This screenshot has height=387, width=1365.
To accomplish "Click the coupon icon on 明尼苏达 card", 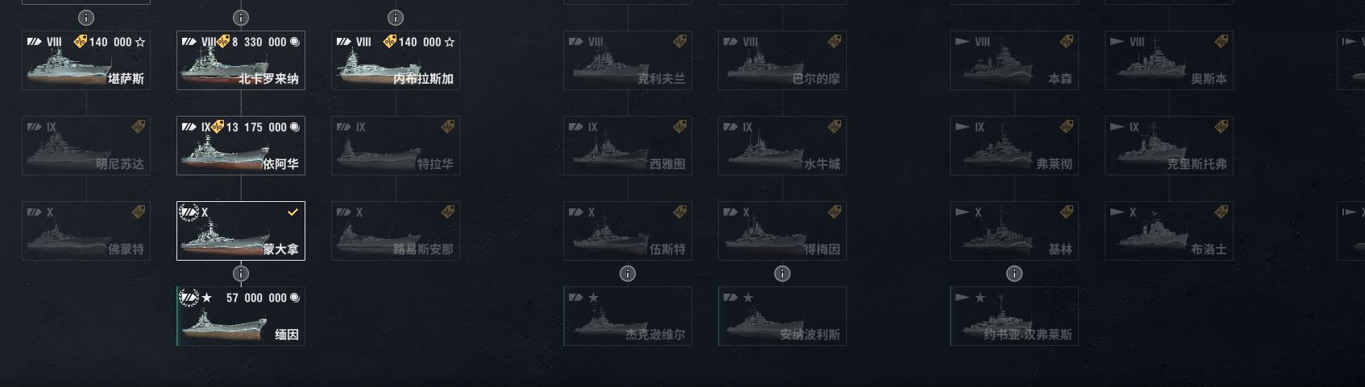I will (139, 126).
